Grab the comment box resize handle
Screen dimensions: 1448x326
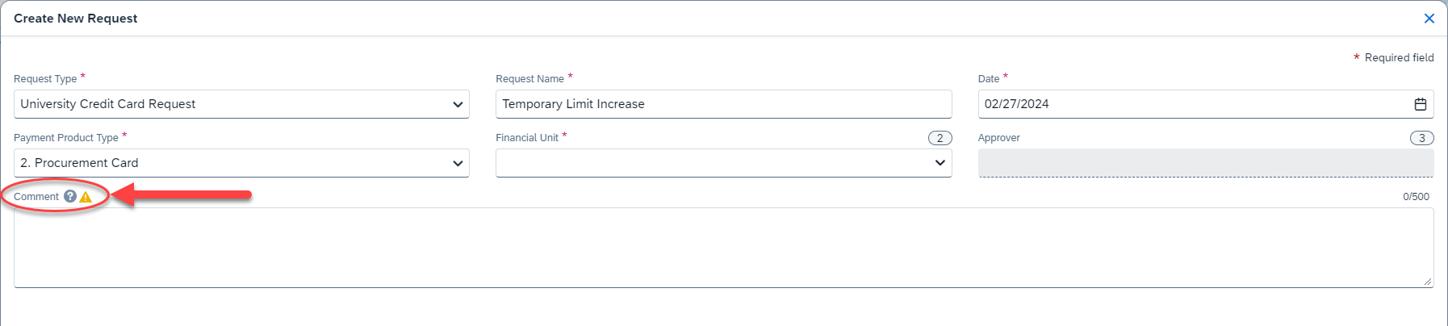(x=1428, y=282)
